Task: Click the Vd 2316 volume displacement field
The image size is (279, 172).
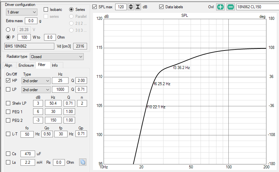Action: pos(80,46)
